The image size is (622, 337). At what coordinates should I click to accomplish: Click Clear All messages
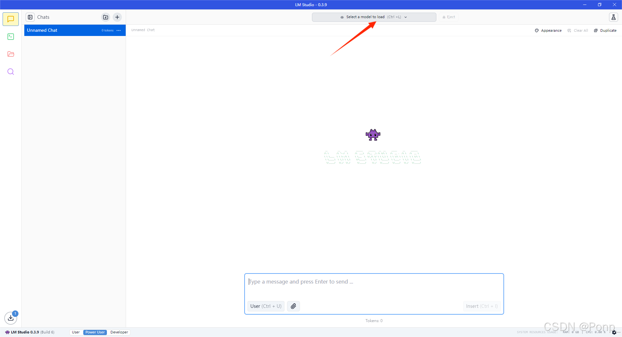578,30
